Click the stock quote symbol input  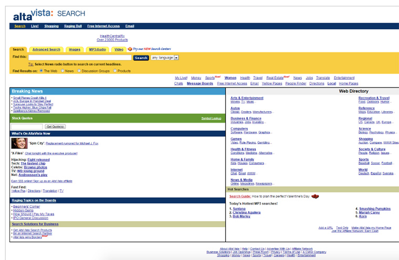pyautogui.click(x=27, y=126)
